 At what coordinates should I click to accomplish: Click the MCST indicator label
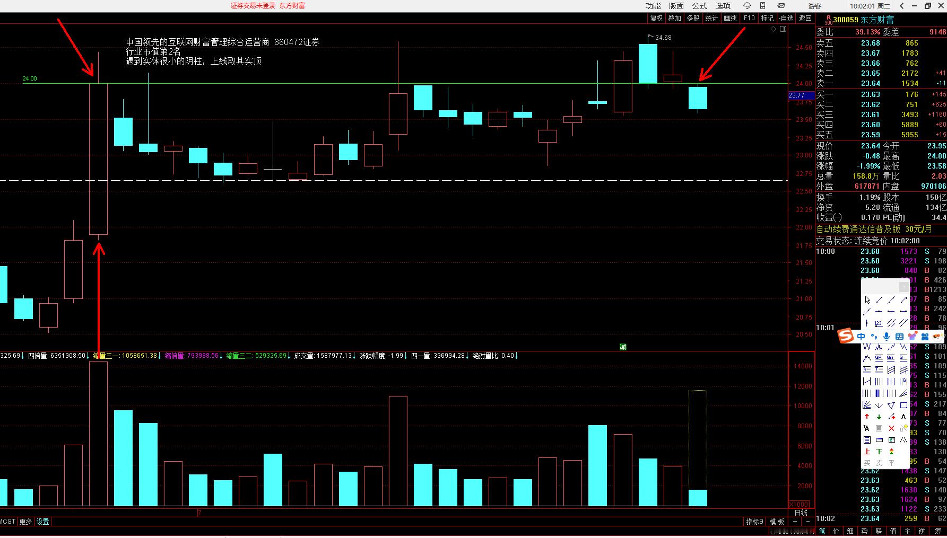(x=8, y=522)
